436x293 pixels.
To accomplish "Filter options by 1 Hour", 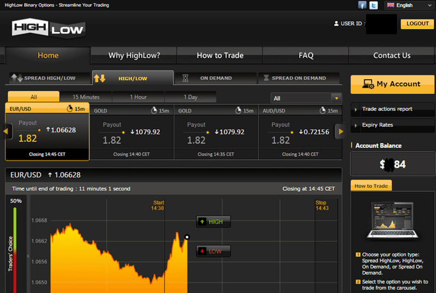I will tap(138, 97).
